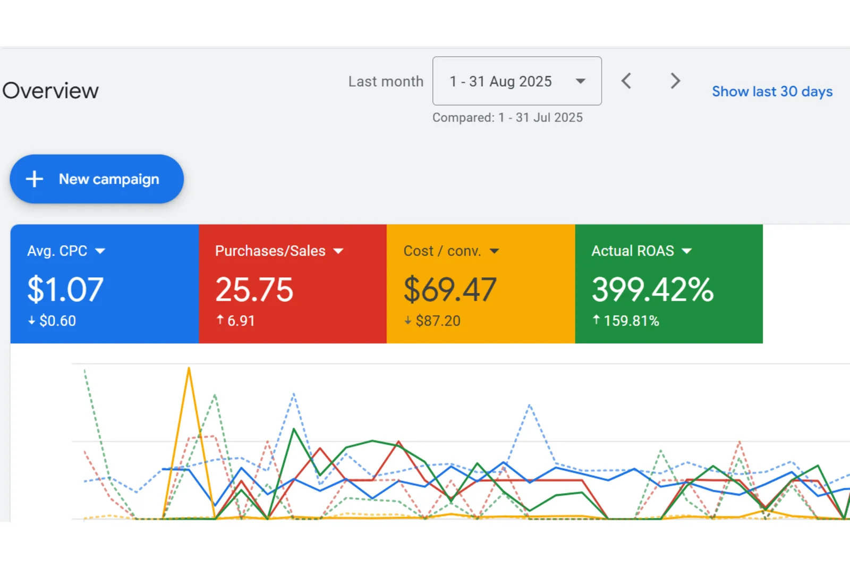The width and height of the screenshot is (850, 567).
Task: Click the up arrow beside 6.91 change
Action: click(x=219, y=320)
